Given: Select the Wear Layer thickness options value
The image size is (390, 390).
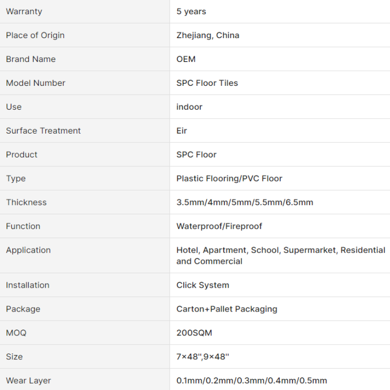Looking at the screenshot, I should [252, 381].
